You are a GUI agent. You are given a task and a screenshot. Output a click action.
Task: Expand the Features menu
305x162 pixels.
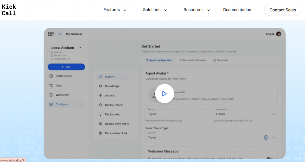coord(115,10)
